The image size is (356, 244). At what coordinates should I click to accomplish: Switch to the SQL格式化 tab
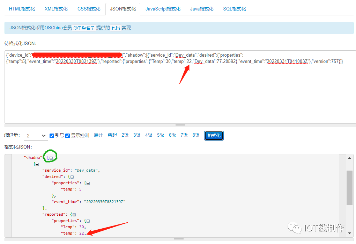click(x=234, y=9)
